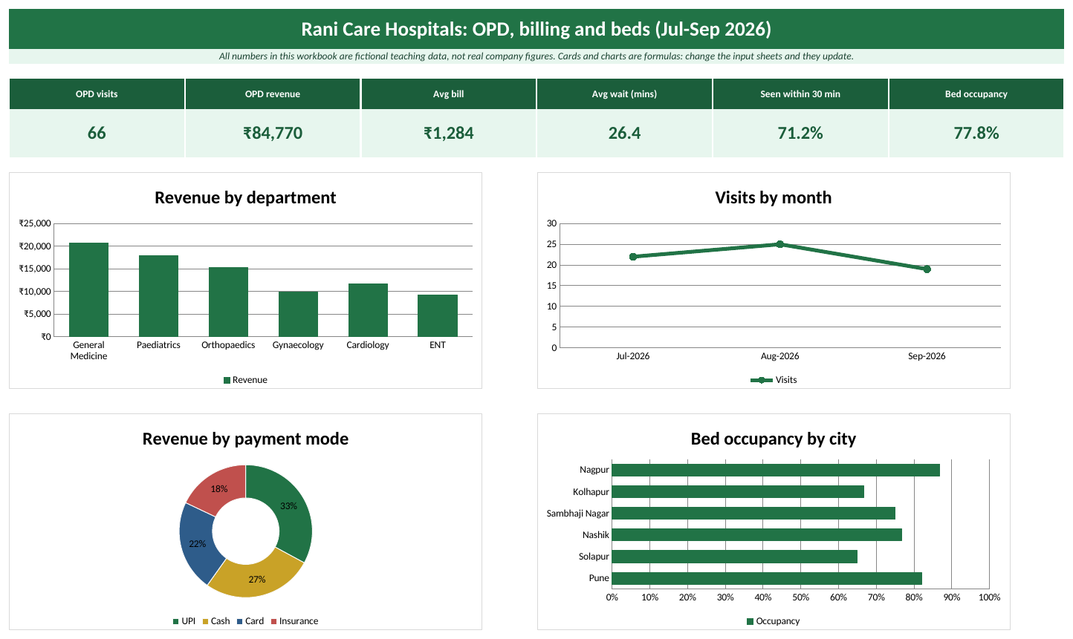1073x639 pixels.
Task: Click the OPD visits value 66
Action: point(97,134)
